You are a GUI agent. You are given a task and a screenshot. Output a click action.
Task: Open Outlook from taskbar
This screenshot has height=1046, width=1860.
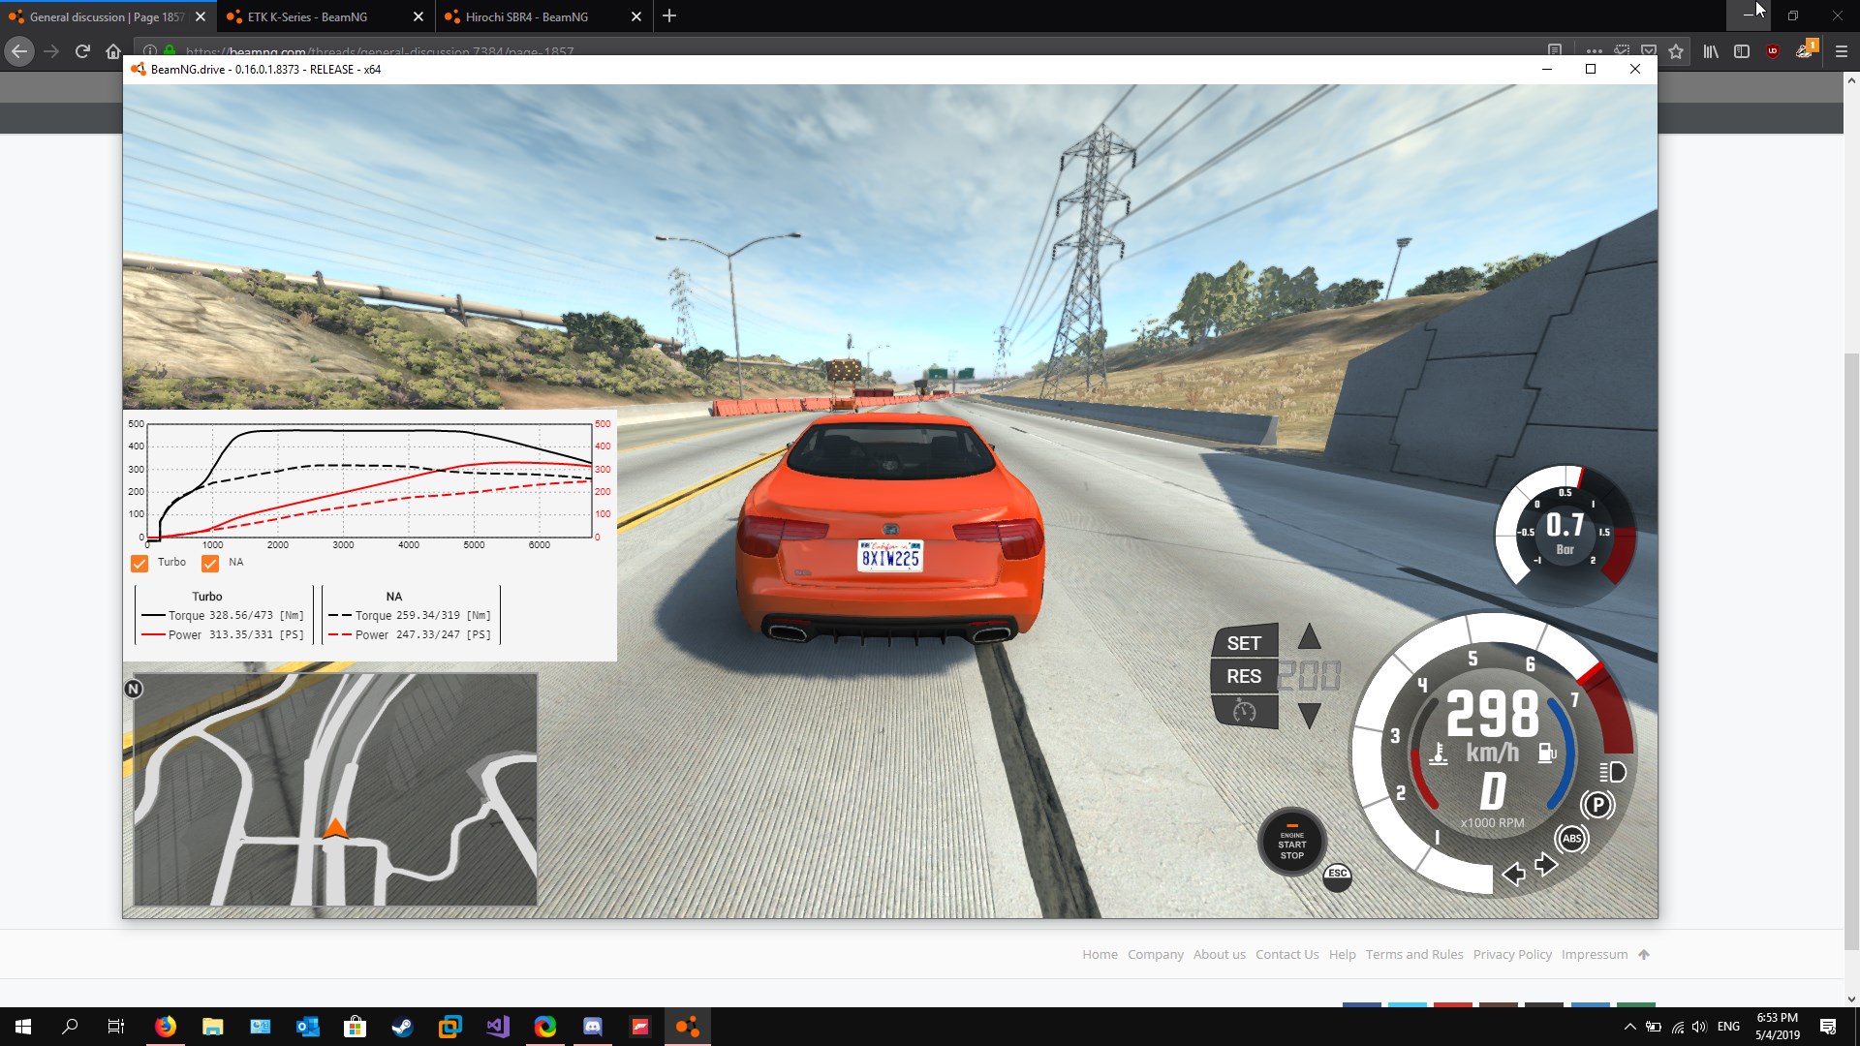tap(308, 1027)
